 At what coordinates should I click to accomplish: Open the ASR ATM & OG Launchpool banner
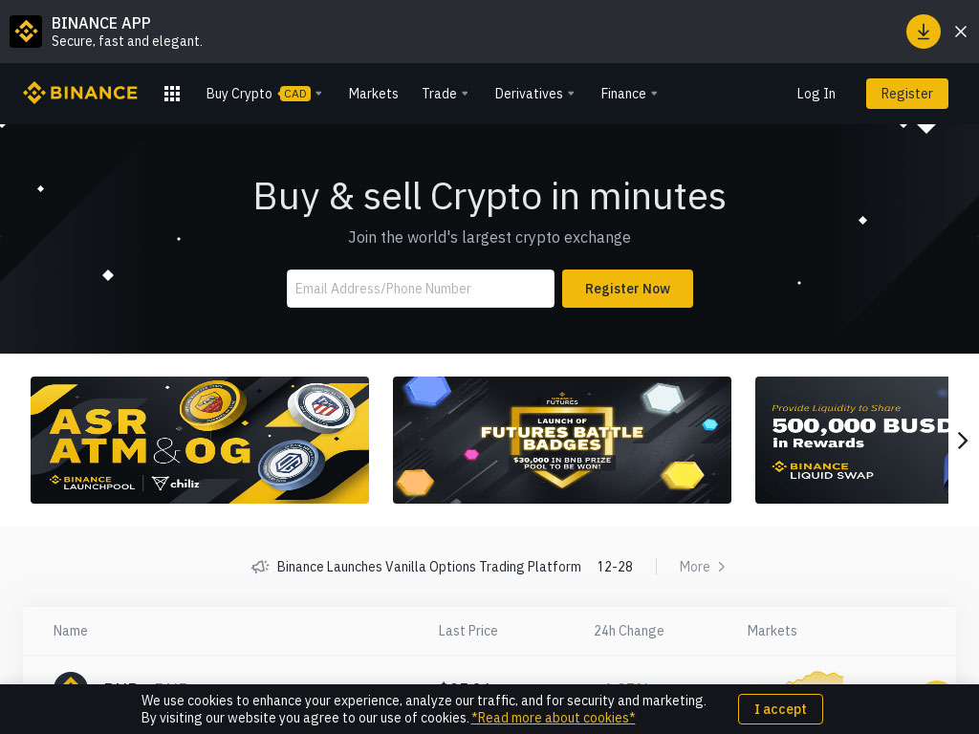(x=200, y=440)
